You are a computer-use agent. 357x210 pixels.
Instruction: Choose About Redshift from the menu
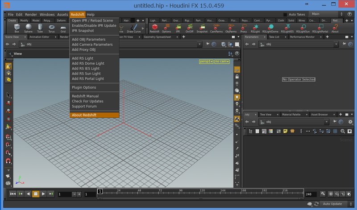point(94,115)
